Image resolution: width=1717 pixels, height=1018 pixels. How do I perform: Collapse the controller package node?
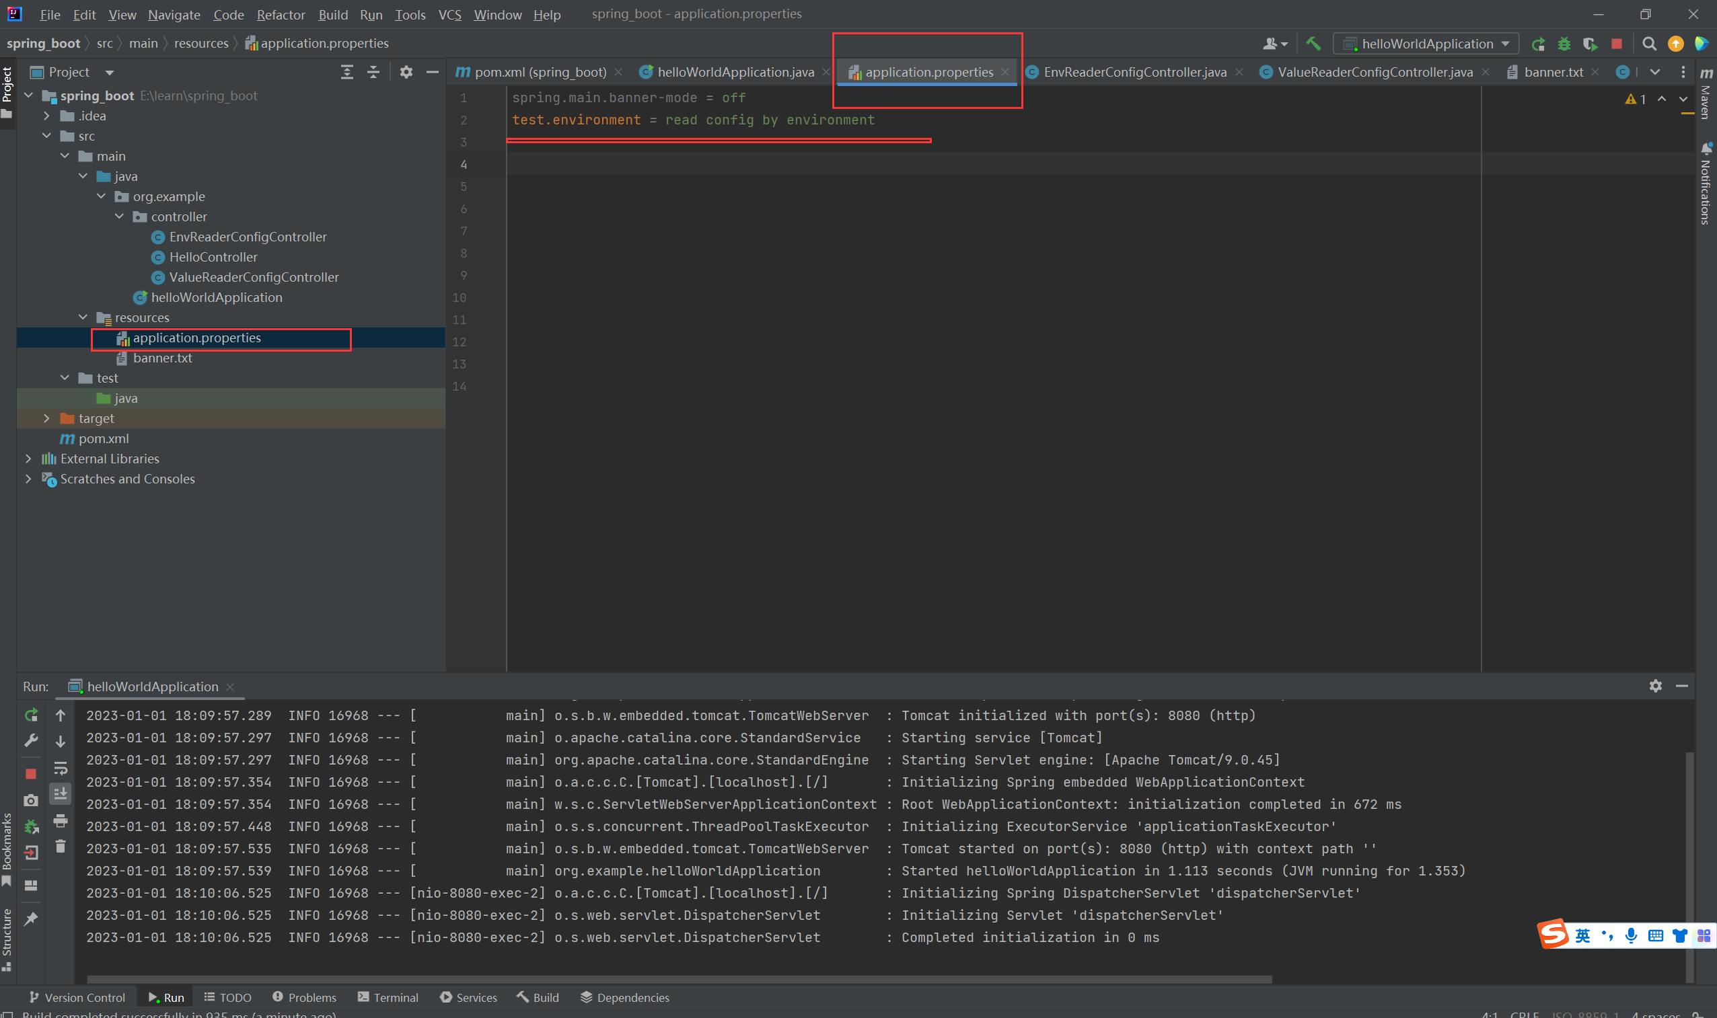tap(119, 217)
